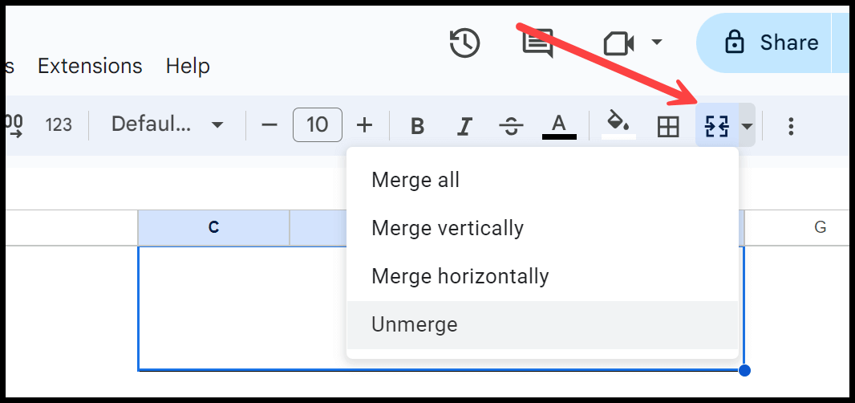
Task: Open the fill color bucket icon
Action: point(618,125)
